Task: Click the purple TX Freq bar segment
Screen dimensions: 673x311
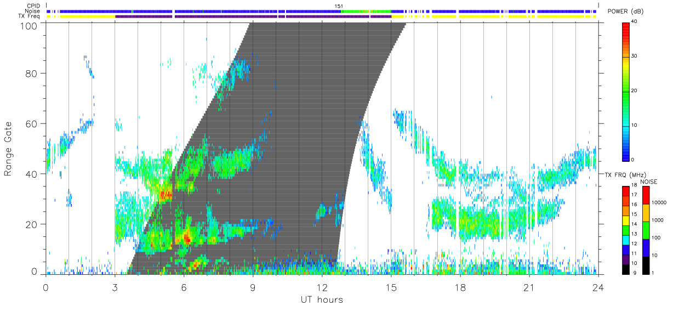Action: [253, 16]
